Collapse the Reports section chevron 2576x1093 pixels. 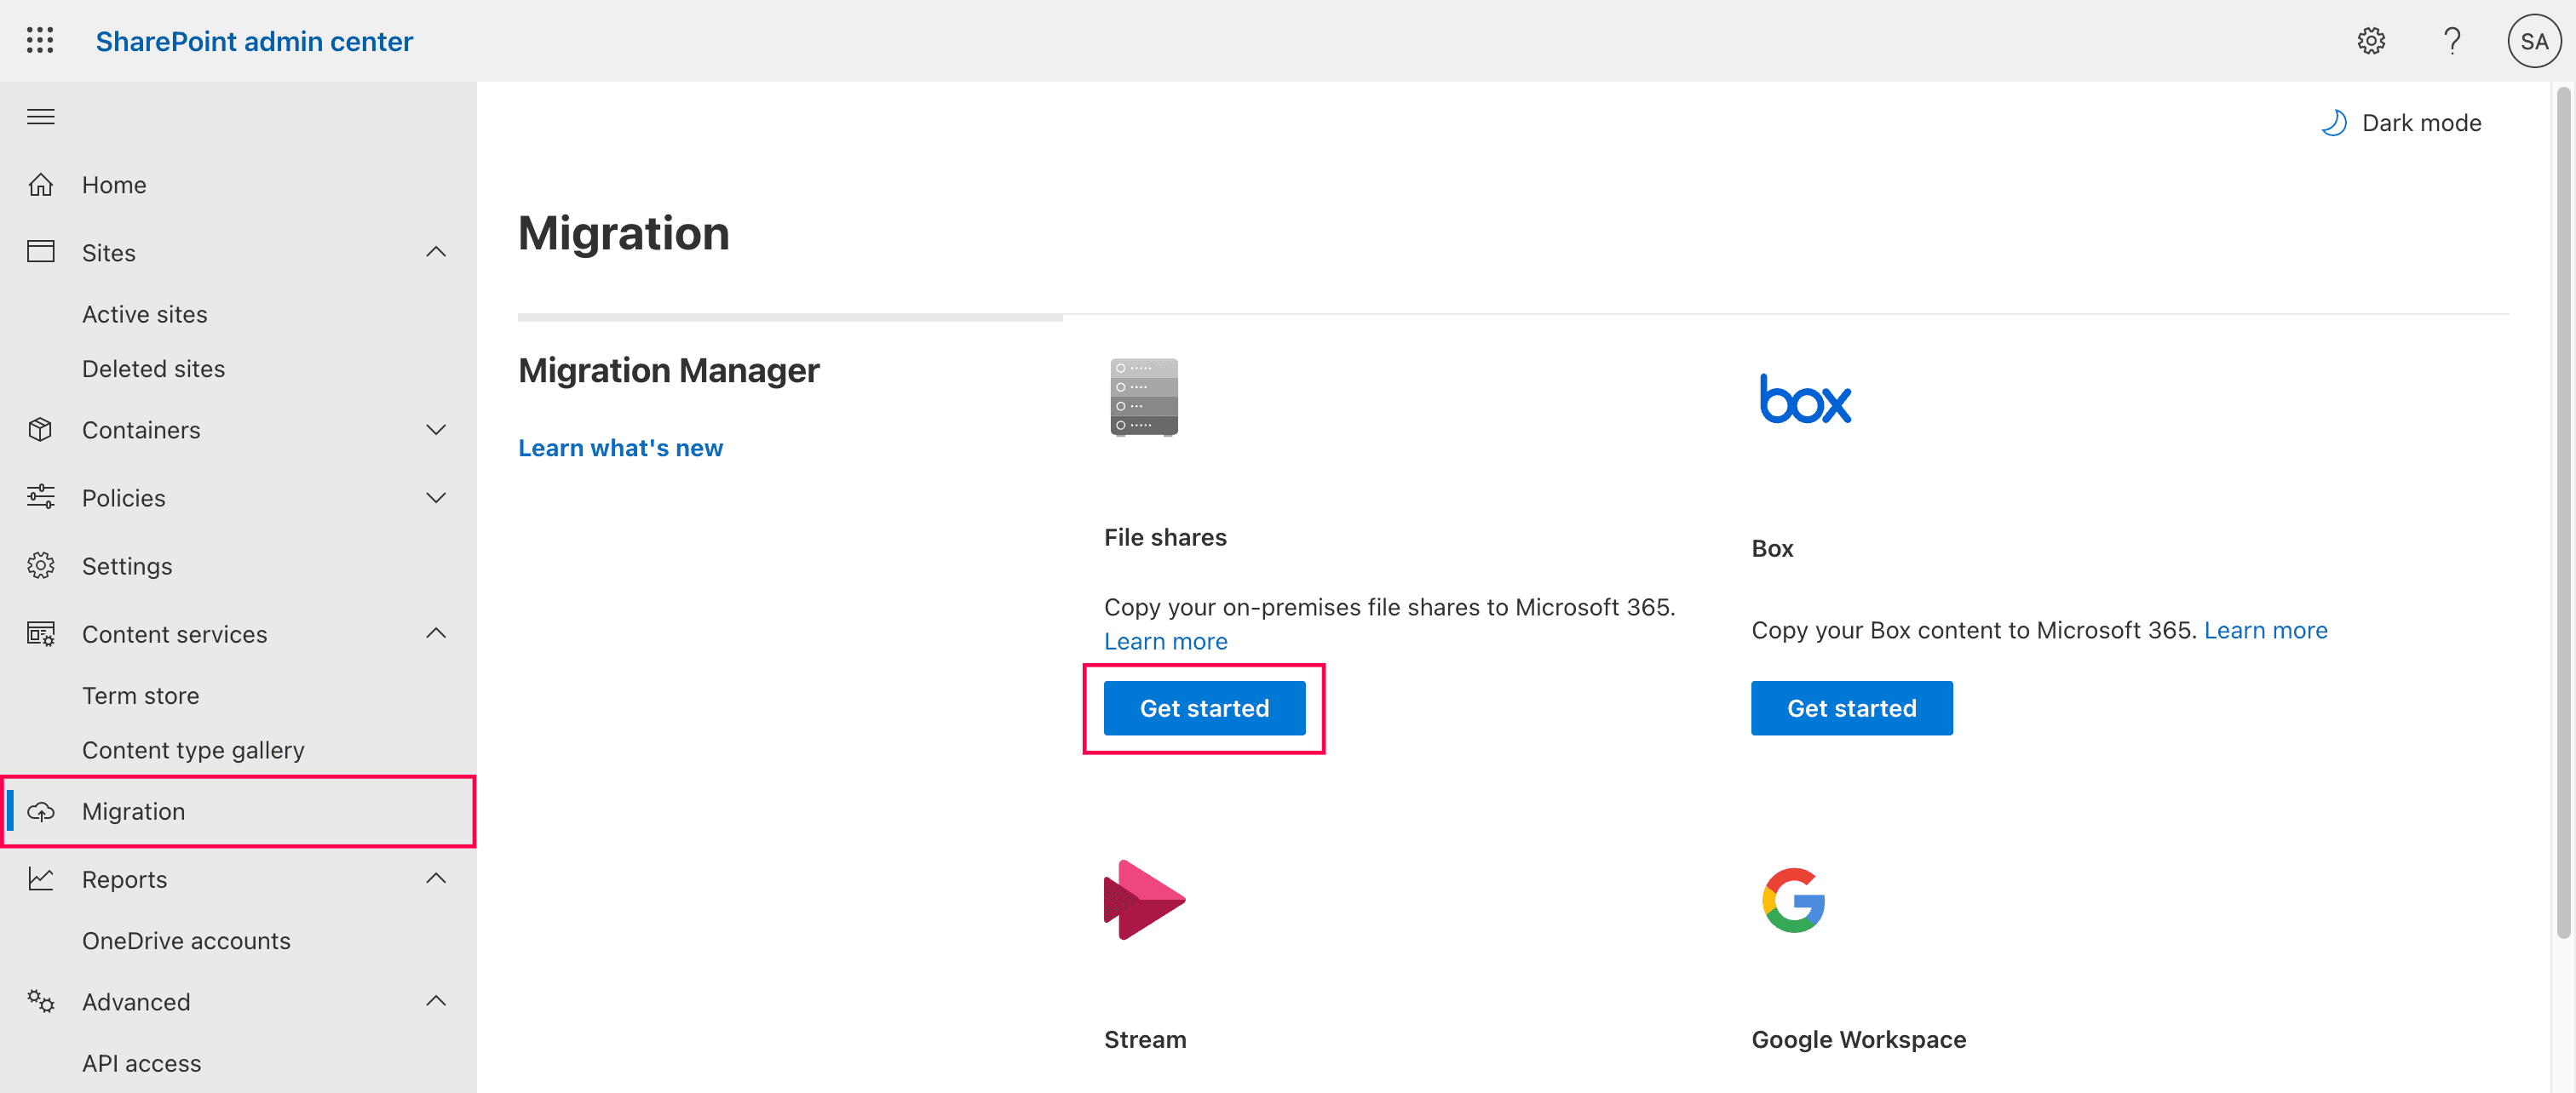tap(436, 879)
